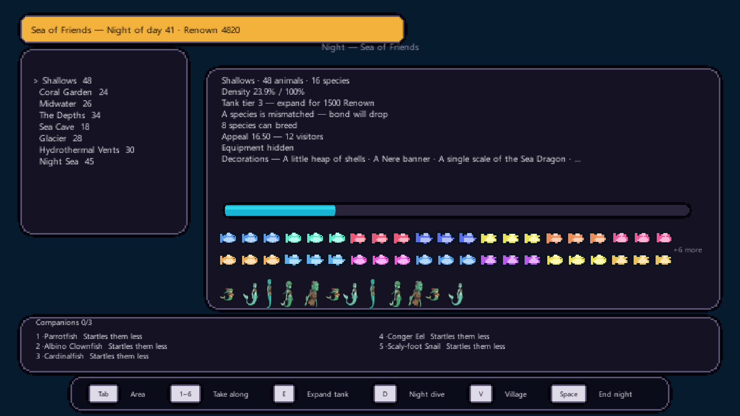Click the first purple fish icon in bottom row

[489, 260]
